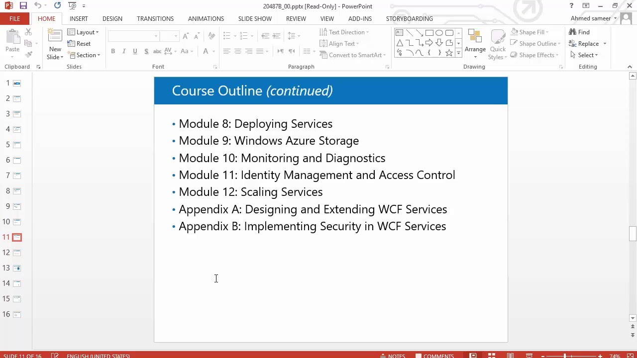Click the Save icon in the quick access toolbar

point(23,6)
